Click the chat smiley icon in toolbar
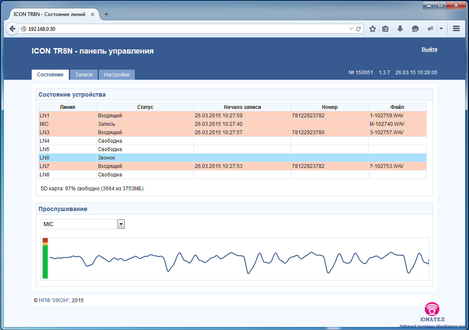 coord(415,29)
